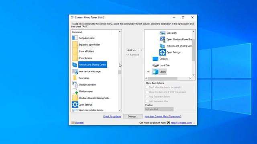Click the Show all folders folder icon
Viewport: 257px width, 144px height.
[x=75, y=51]
